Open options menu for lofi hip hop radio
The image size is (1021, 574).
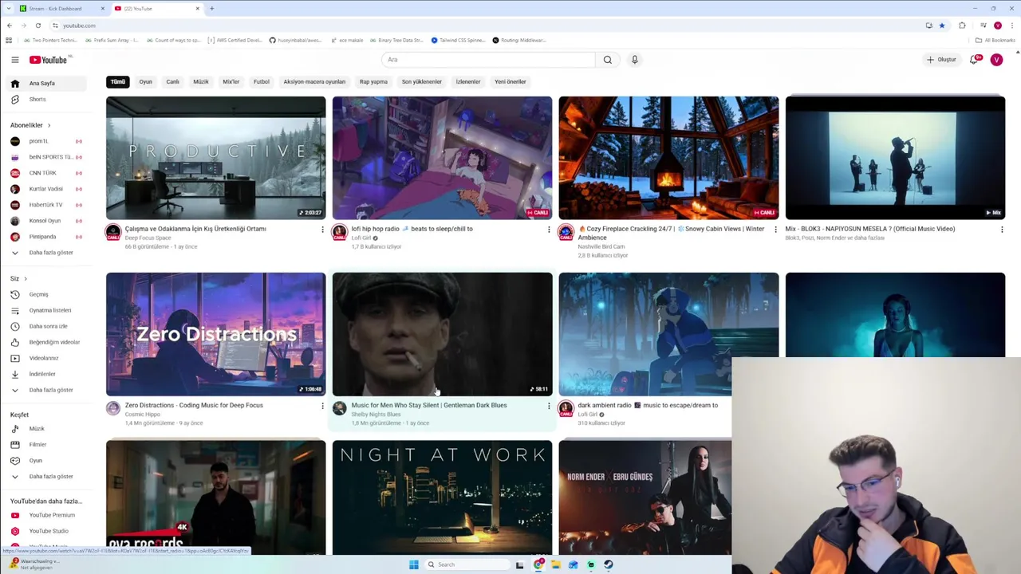coord(549,230)
